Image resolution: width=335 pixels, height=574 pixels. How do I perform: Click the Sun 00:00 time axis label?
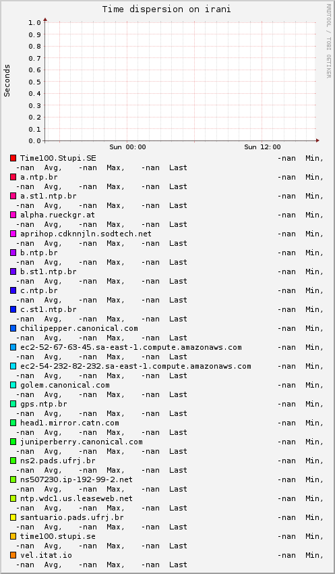point(127,147)
